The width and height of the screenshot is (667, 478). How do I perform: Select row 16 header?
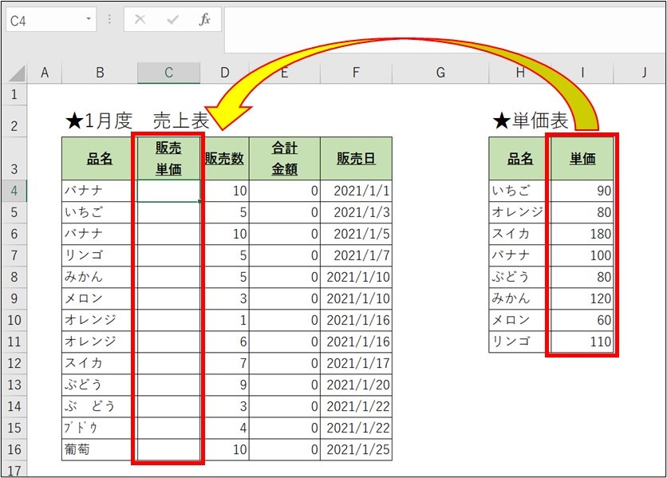tap(14, 449)
